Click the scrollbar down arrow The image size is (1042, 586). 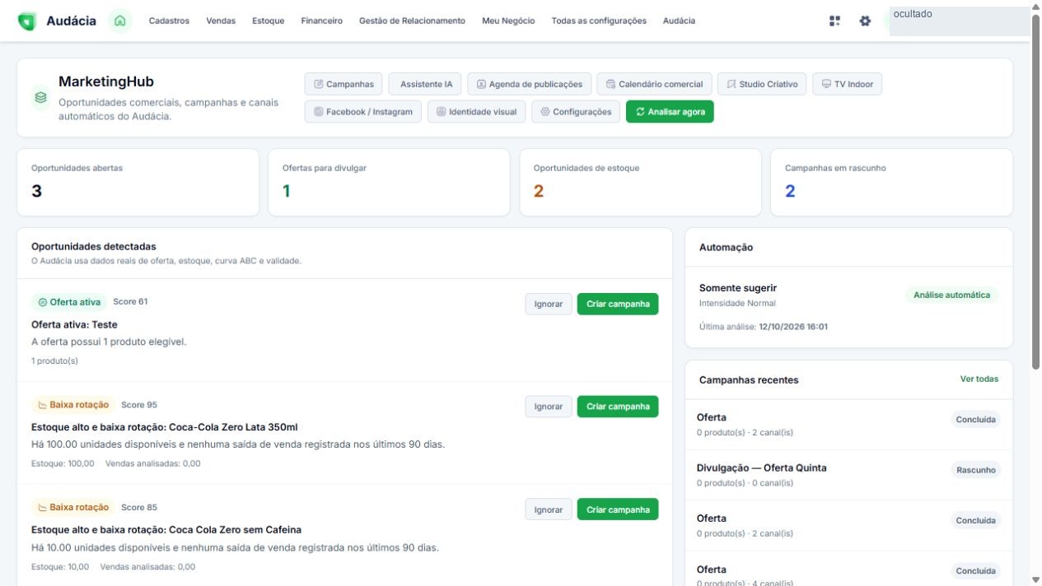pyautogui.click(x=1035, y=579)
